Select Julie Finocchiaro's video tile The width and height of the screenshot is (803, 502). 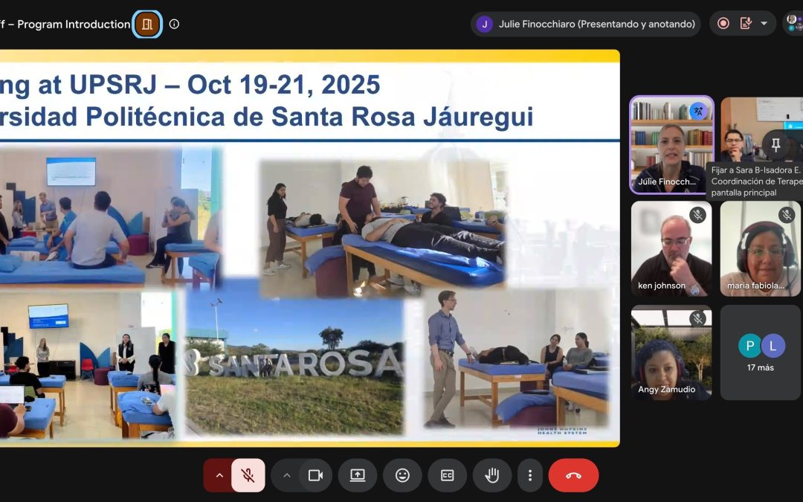point(671,144)
